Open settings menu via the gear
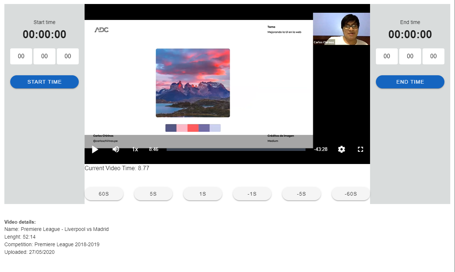455x272 pixels. 341,149
